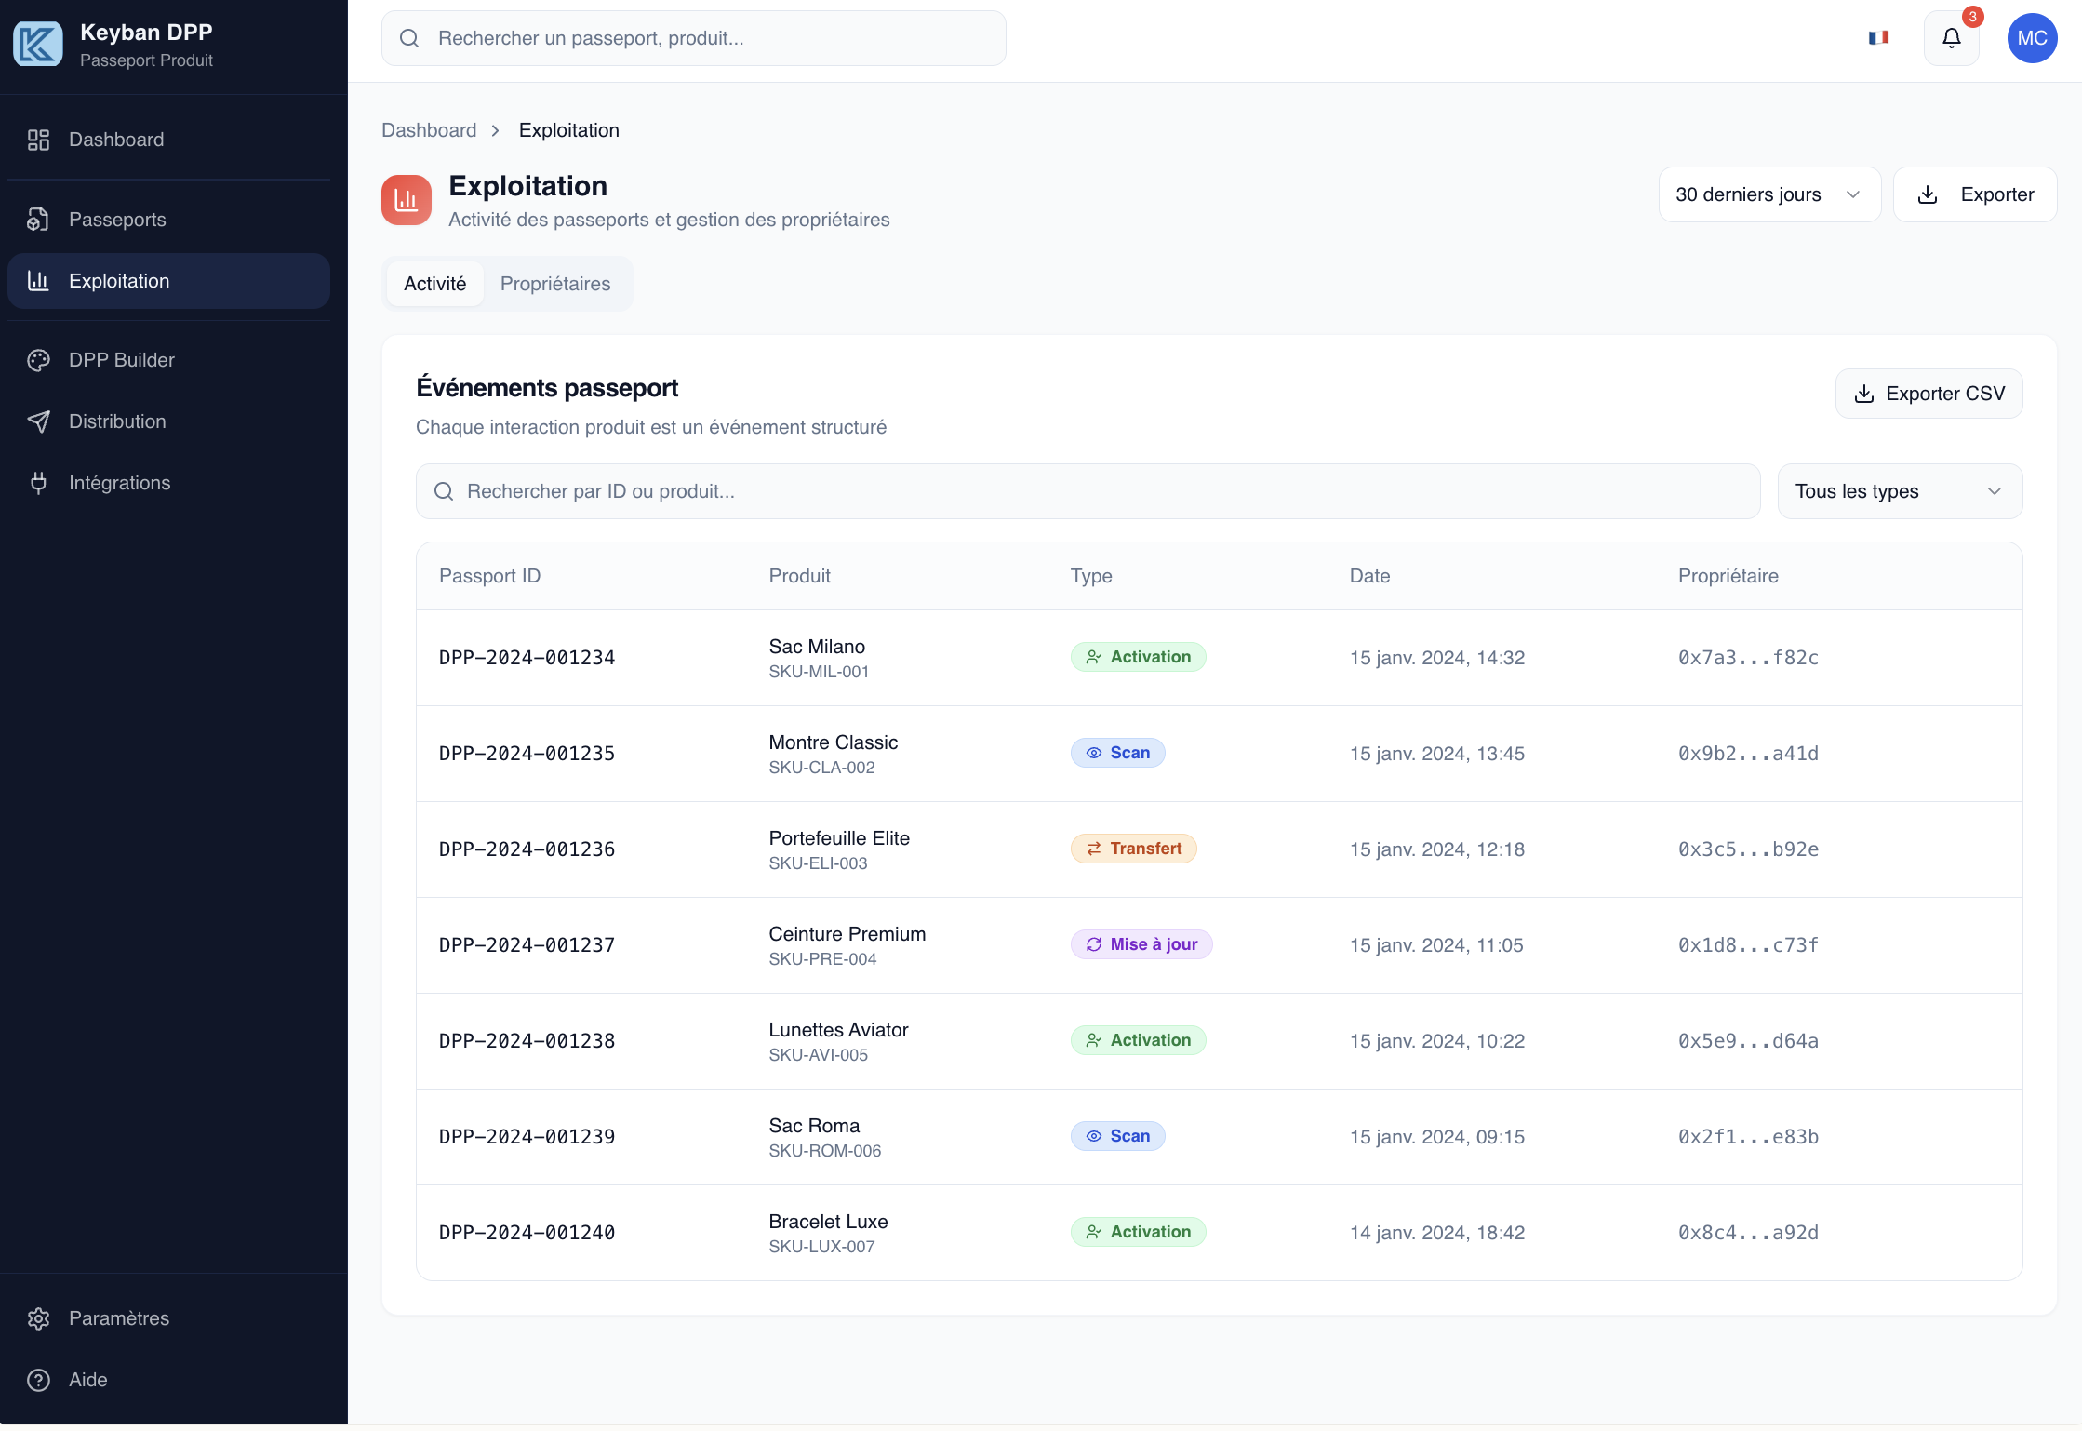This screenshot has width=2082, height=1431.
Task: Click the Montre Classic product name
Action: (x=834, y=742)
